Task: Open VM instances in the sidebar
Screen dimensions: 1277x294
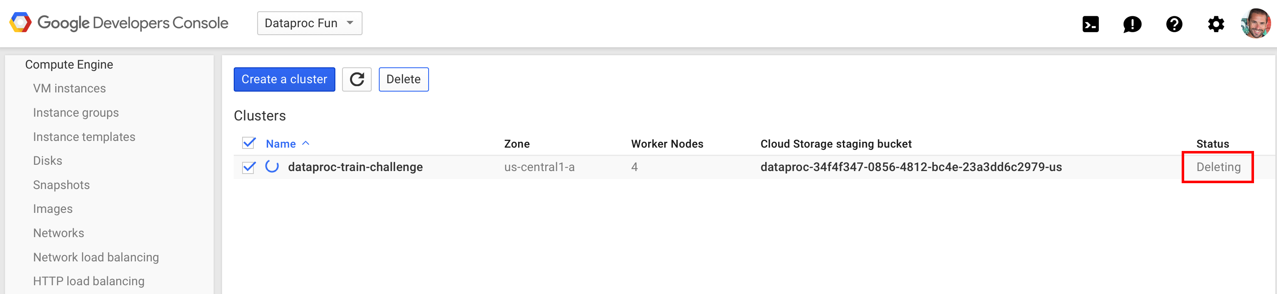Action: coord(69,88)
